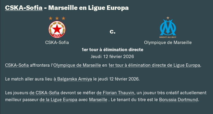Image resolution: width=213 pixels, height=114 pixels.
Task: Click the 'c.' versus text between crests
Action: [x=112, y=31]
